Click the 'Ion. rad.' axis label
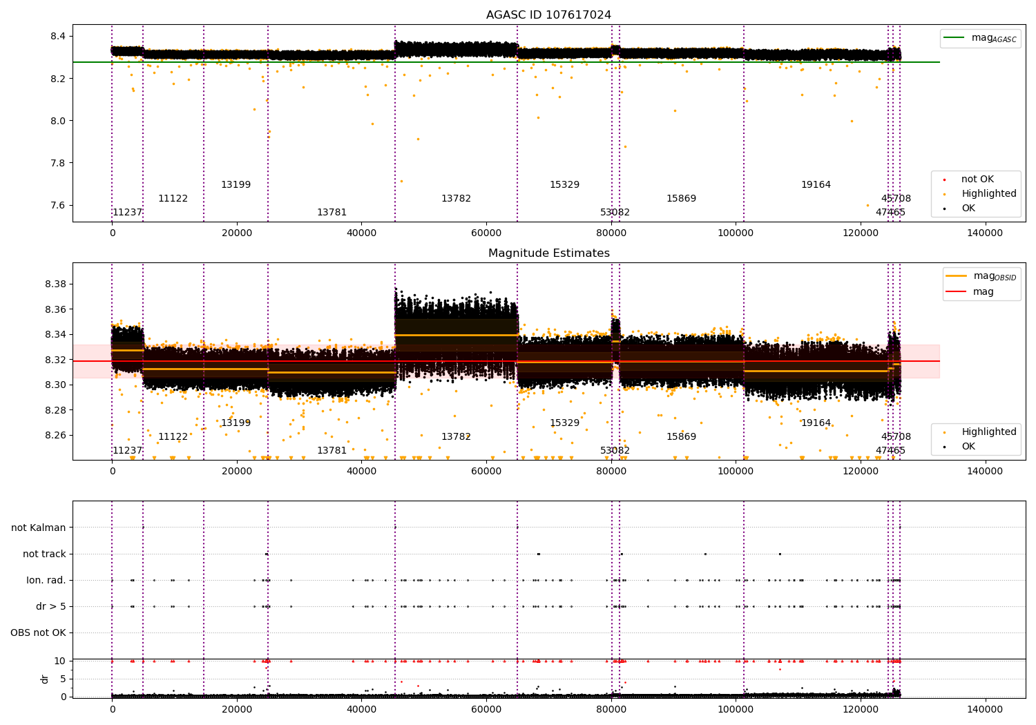This screenshot has width=1036, height=725. pyautogui.click(x=46, y=580)
